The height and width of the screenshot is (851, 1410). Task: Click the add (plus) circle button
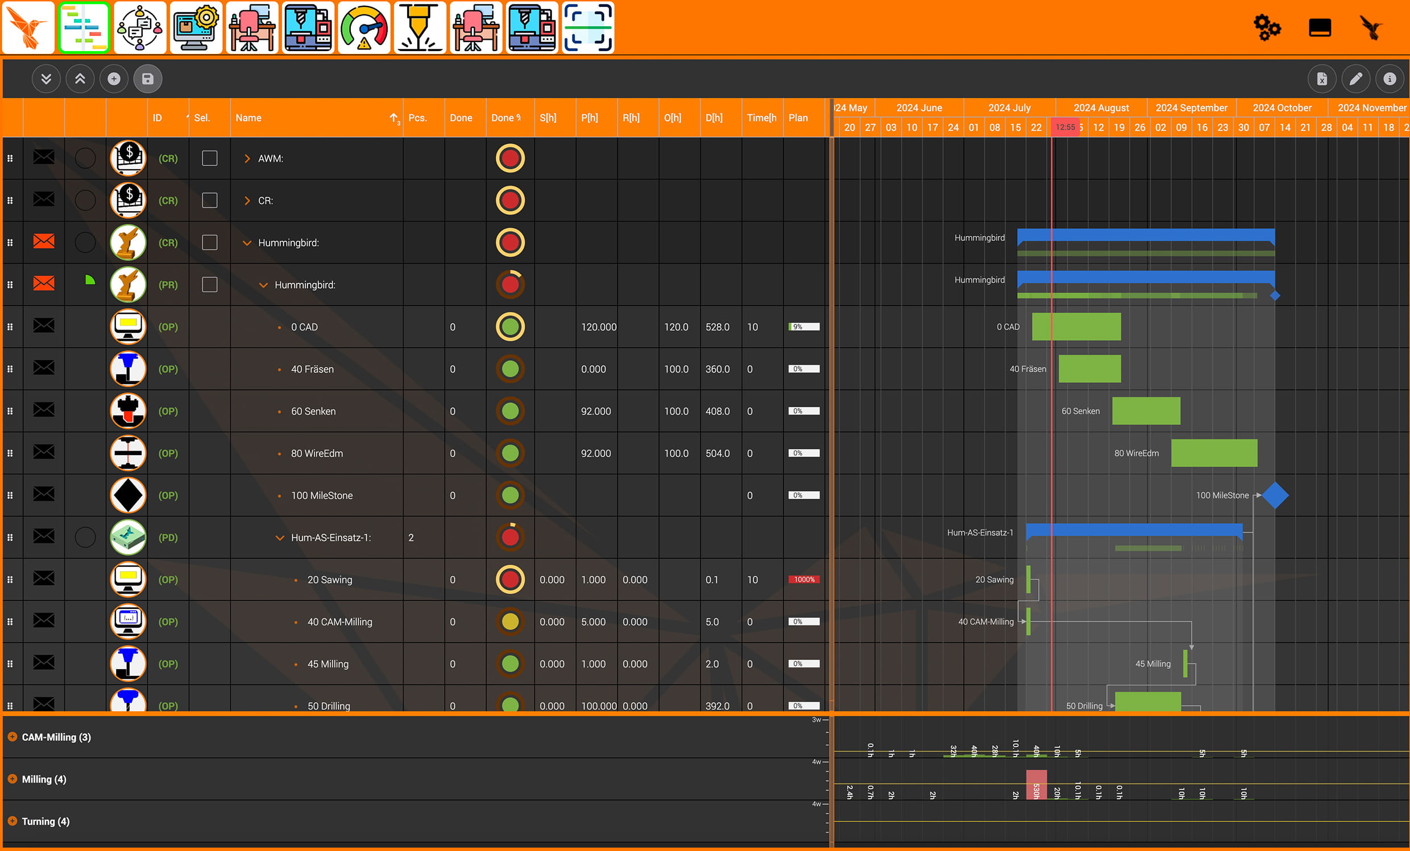[x=114, y=79]
